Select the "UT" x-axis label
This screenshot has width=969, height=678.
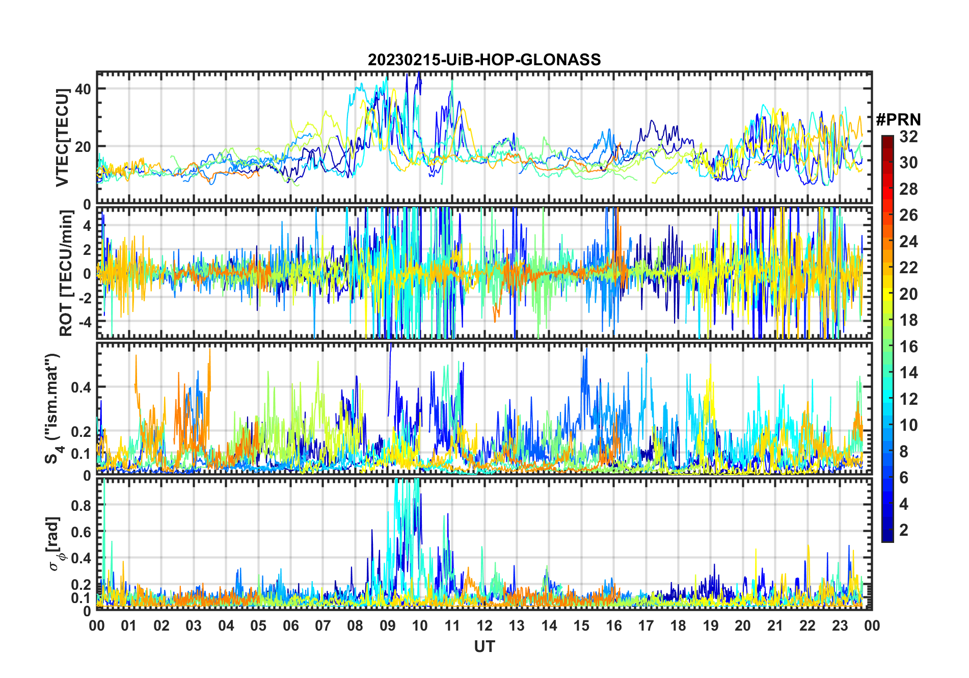pyautogui.click(x=485, y=647)
